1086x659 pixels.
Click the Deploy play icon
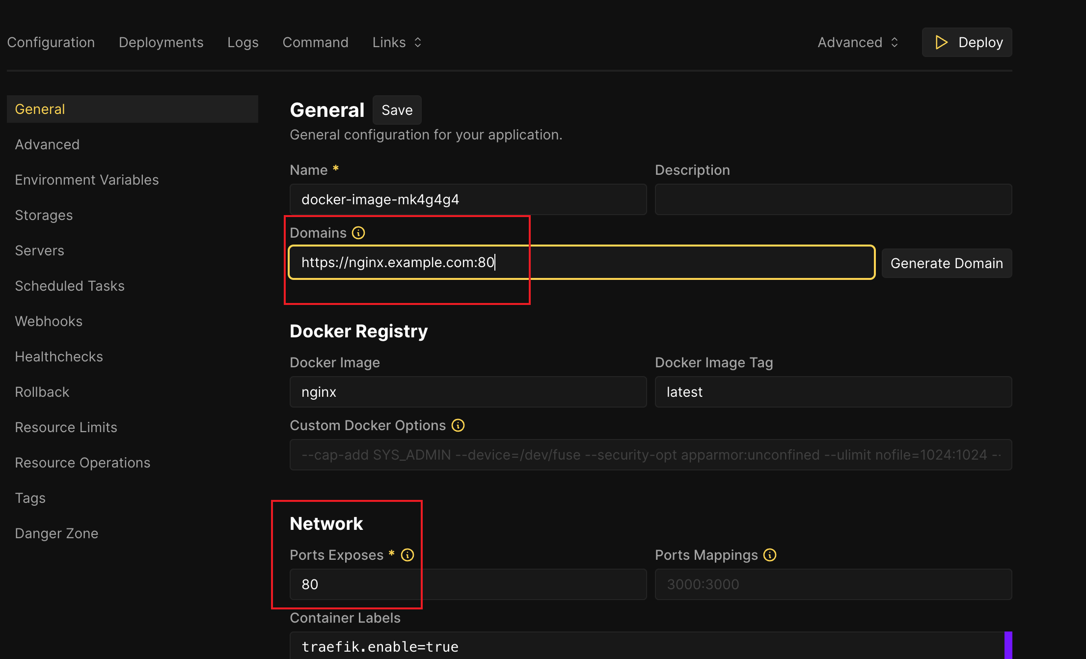[941, 42]
